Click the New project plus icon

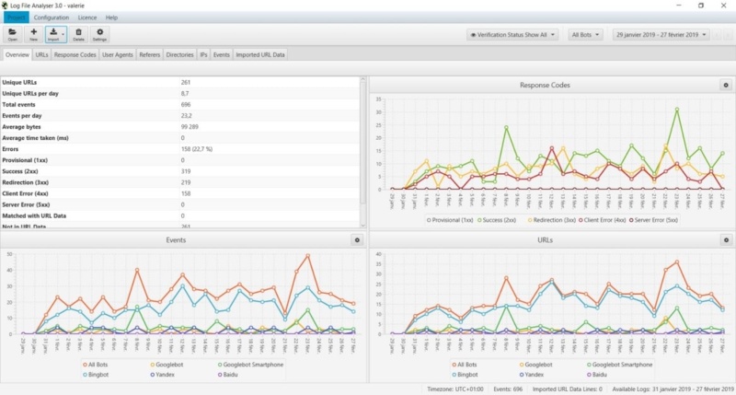pos(34,33)
